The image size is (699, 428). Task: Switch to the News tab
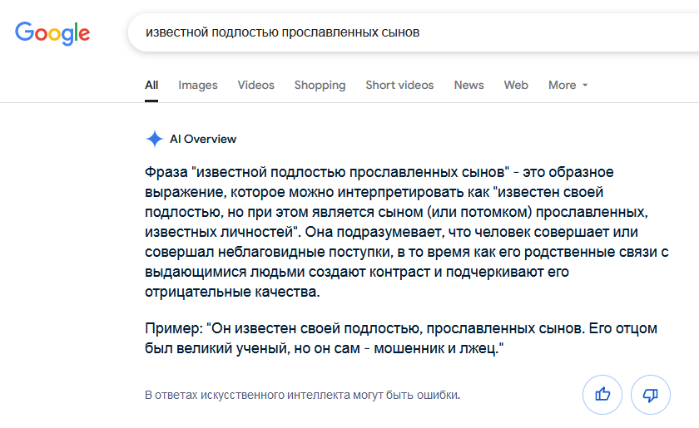pyautogui.click(x=469, y=85)
